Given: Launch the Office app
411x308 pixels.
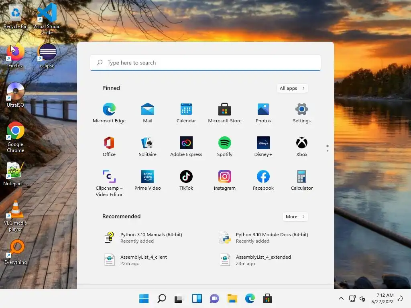Looking at the screenshot, I should tap(109, 147).
